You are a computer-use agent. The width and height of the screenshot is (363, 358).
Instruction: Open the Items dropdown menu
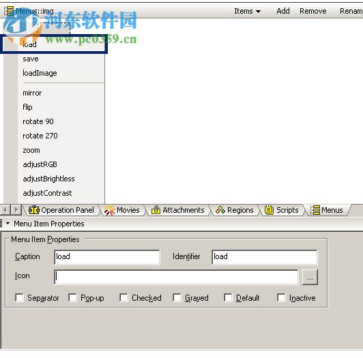click(248, 11)
